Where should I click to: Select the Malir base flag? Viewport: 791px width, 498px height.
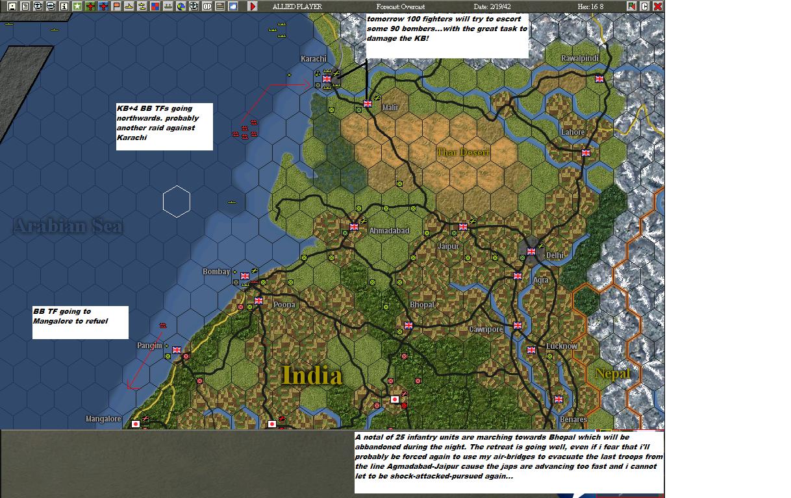click(368, 103)
